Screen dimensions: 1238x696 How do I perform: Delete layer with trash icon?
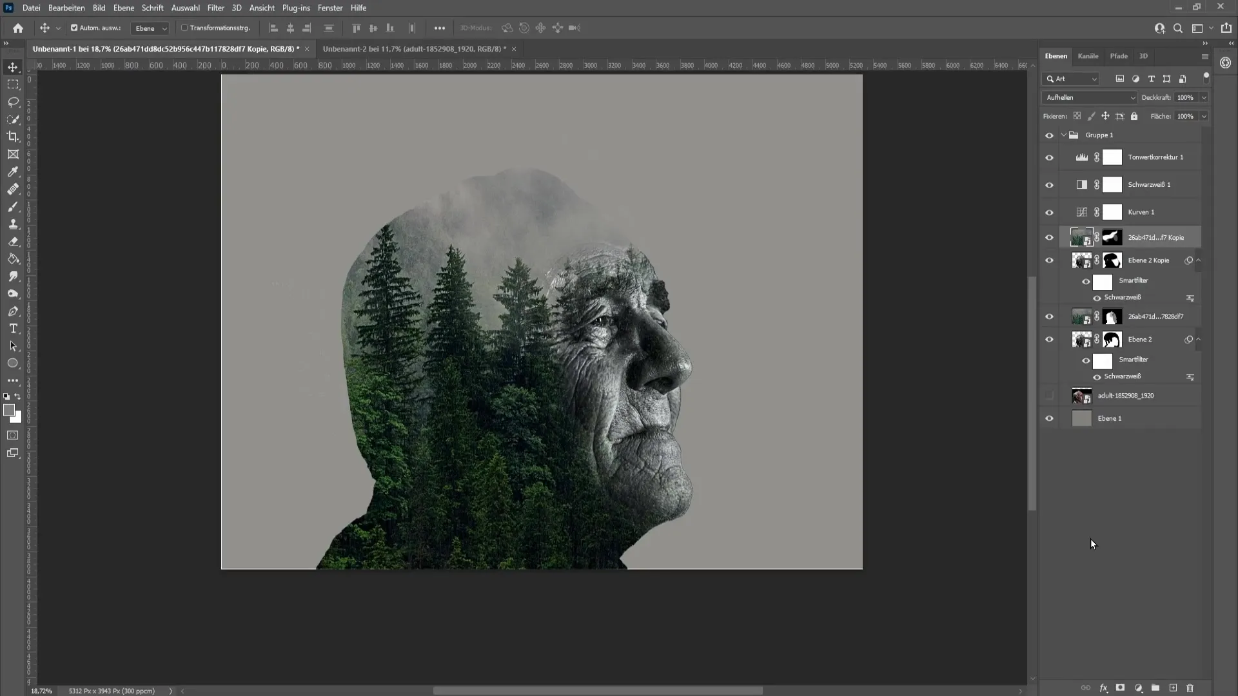click(x=1190, y=688)
